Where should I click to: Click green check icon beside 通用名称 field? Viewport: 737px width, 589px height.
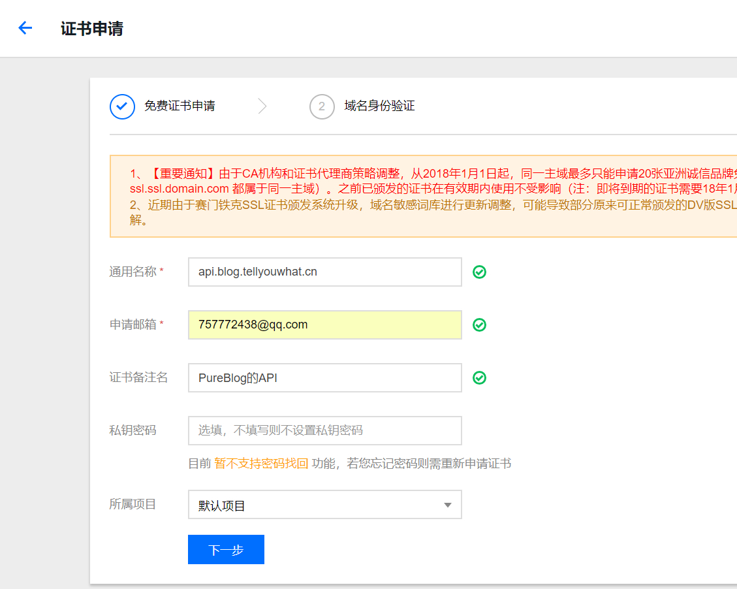(x=479, y=272)
